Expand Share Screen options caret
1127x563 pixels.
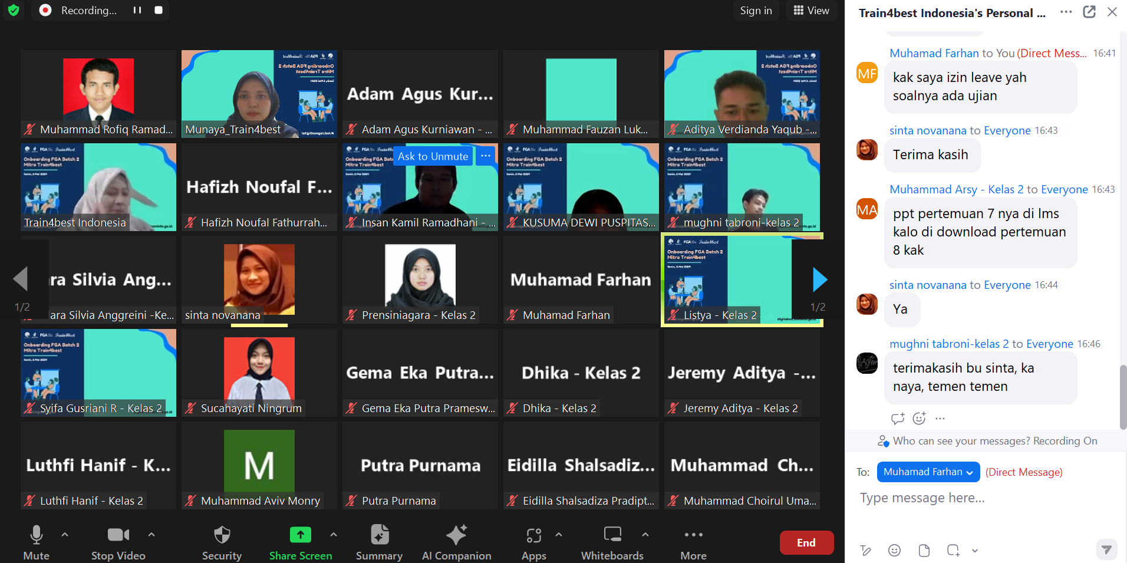click(x=334, y=535)
